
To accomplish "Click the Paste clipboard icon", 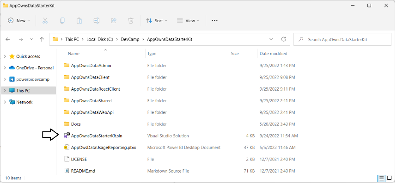I will pyautogui.click(x=79, y=21).
